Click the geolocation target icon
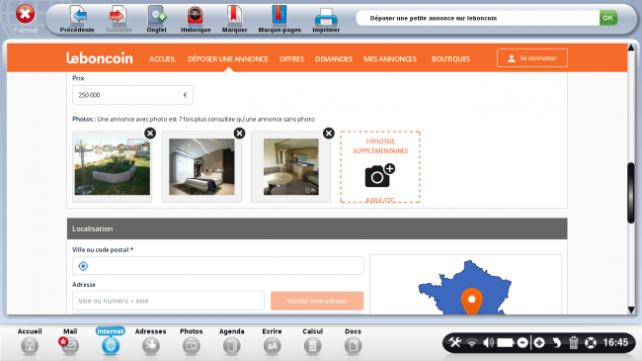 83,266
